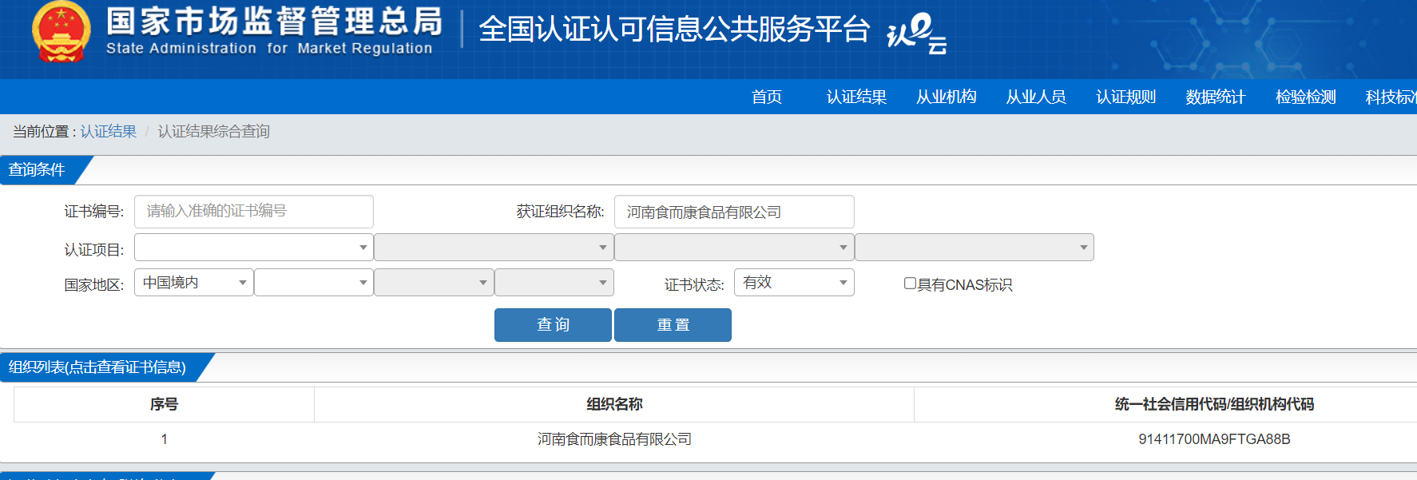Focus the 证书编号 input field

[254, 212]
